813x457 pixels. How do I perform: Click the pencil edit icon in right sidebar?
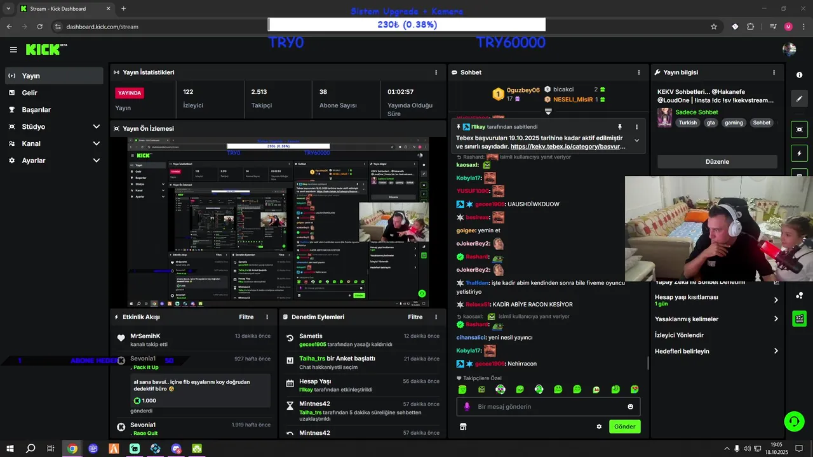pos(799,98)
